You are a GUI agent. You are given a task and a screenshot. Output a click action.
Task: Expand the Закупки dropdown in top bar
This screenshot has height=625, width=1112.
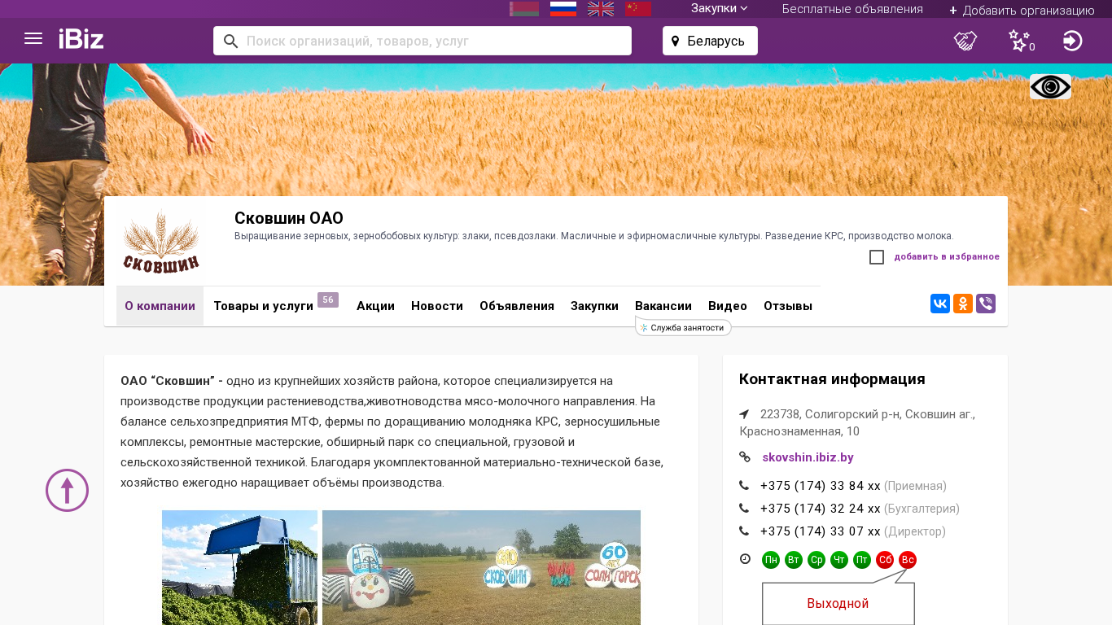720,9
